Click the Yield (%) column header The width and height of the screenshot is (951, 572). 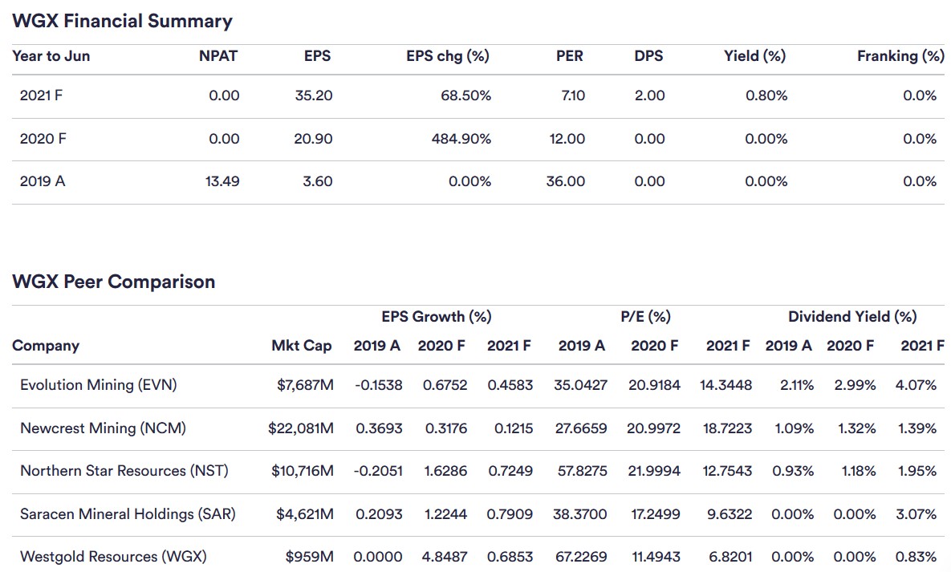coord(754,56)
